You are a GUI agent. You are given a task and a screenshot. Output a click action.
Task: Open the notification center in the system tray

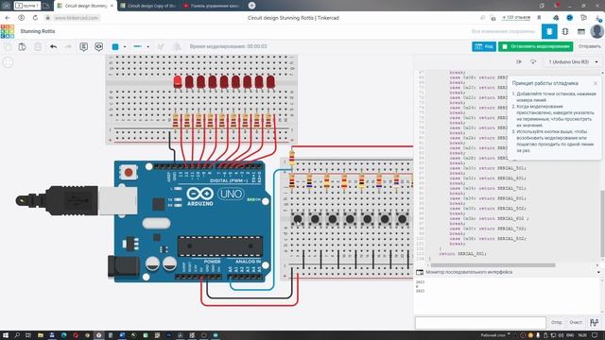pyautogui.click(x=595, y=335)
